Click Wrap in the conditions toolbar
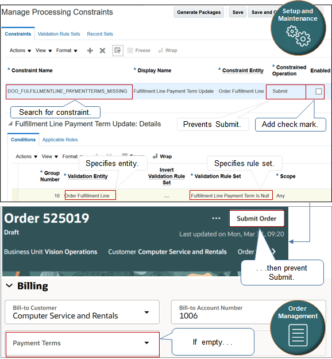This screenshot has height=359, width=332. tap(163, 156)
